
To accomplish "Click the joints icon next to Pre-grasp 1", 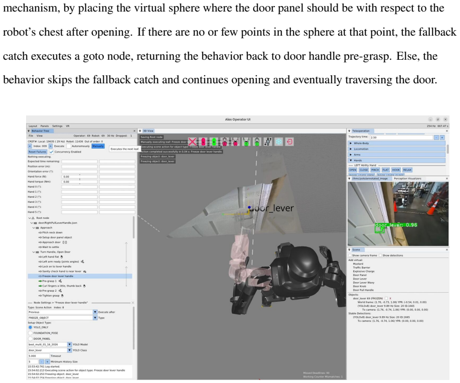I will pyautogui.click(x=60, y=281).
